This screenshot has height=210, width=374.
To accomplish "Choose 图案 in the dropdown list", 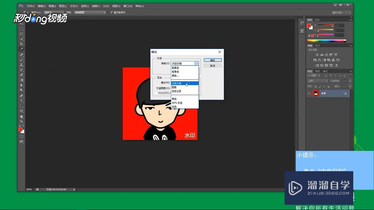I will [185, 87].
